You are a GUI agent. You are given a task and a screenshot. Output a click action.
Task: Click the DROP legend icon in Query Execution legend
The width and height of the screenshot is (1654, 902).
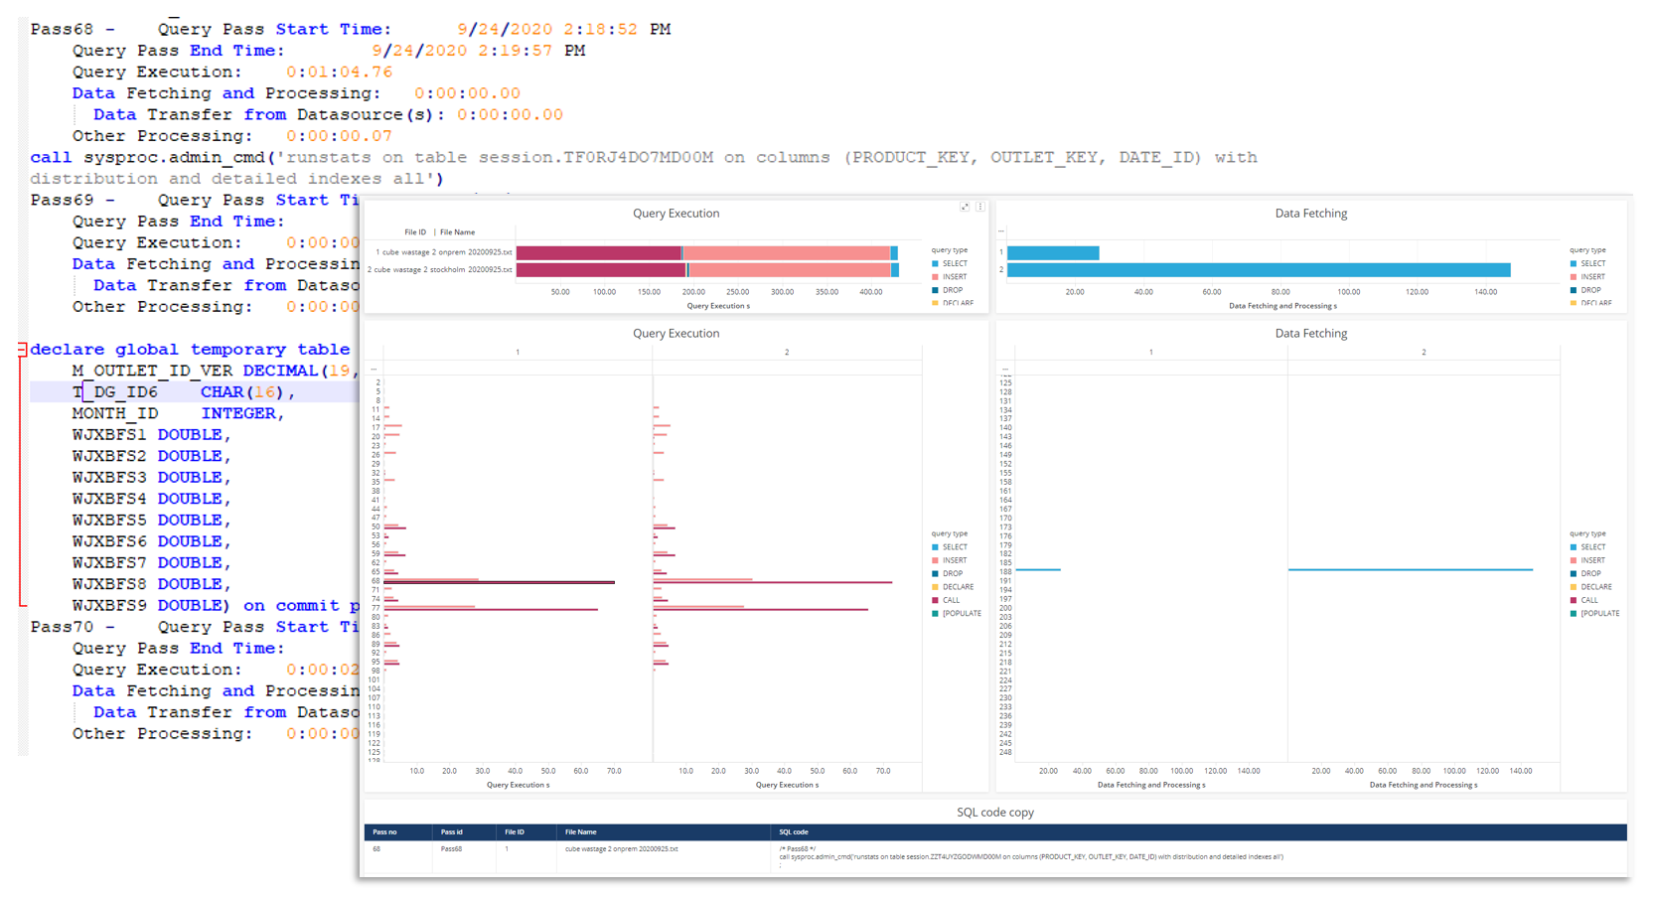(935, 290)
